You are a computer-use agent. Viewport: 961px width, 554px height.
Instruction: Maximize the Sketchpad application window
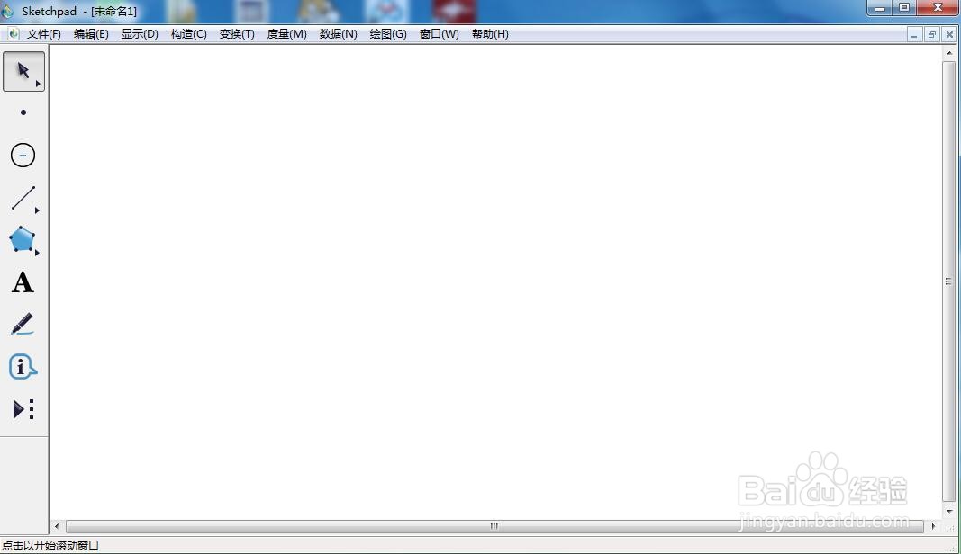pos(904,8)
